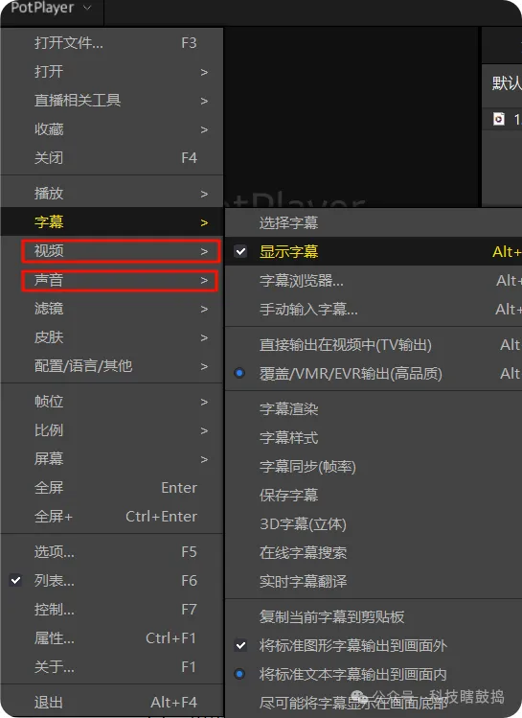Toggle the 列表... checkmark
522x718 pixels.
tap(15, 581)
